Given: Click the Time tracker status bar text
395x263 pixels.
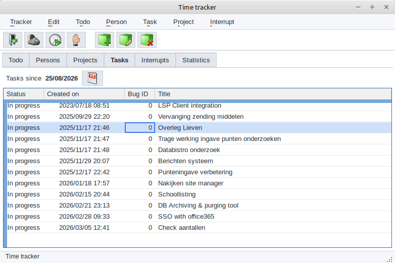Looking at the screenshot, I should [x=22, y=256].
